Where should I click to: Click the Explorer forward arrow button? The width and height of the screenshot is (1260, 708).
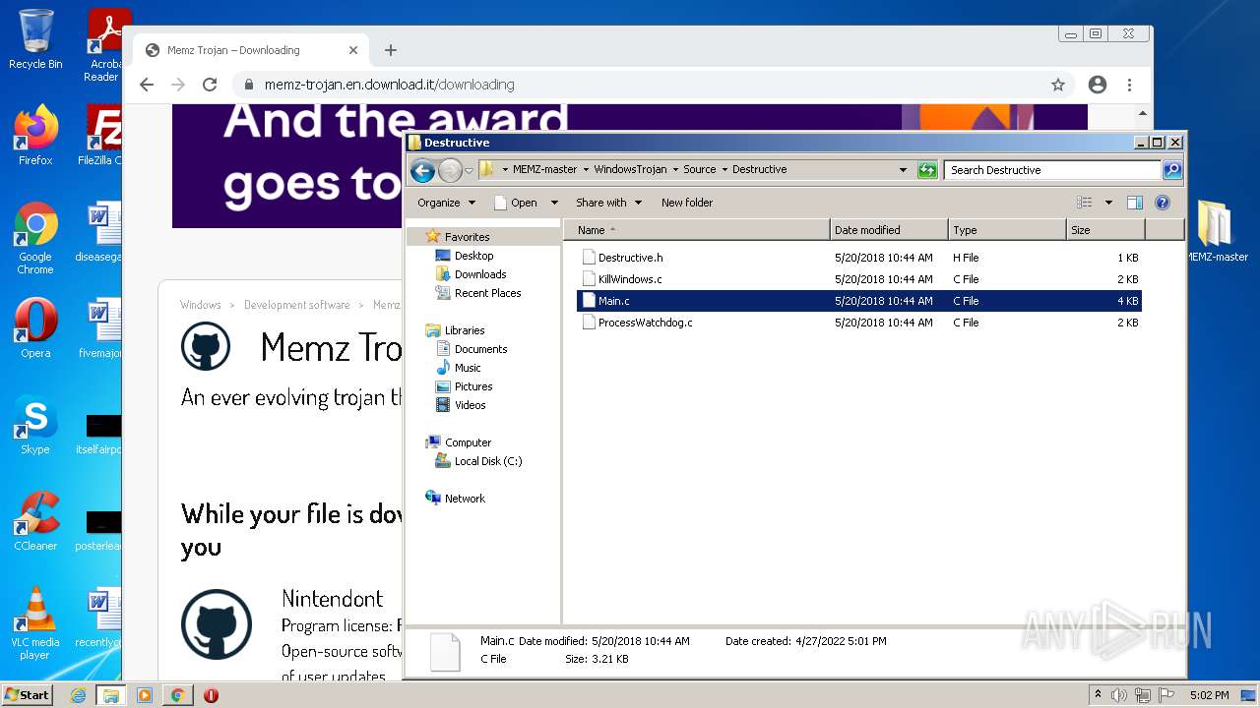450,170
